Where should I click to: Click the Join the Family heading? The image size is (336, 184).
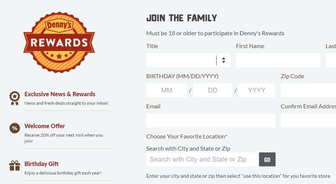182,18
